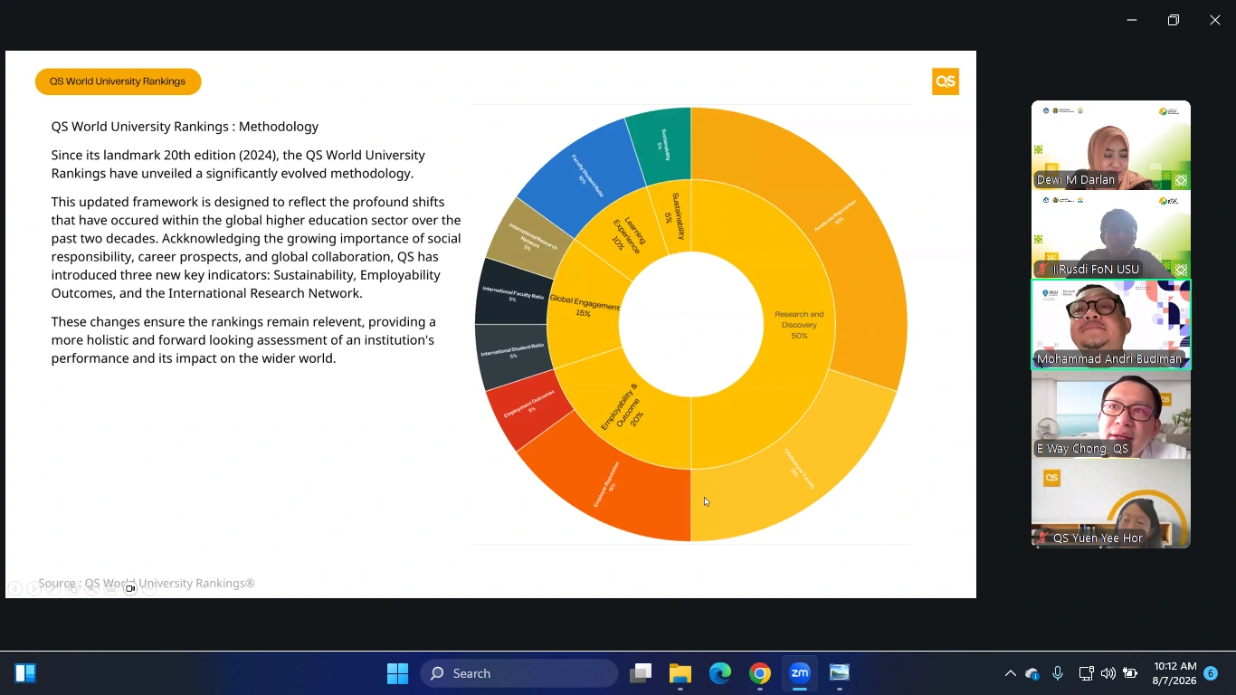The image size is (1236, 695).
Task: Click the paragraph starting 'These changes ensure'
Action: tap(243, 340)
